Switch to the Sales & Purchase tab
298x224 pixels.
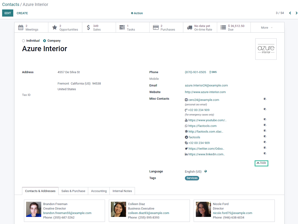(73, 191)
